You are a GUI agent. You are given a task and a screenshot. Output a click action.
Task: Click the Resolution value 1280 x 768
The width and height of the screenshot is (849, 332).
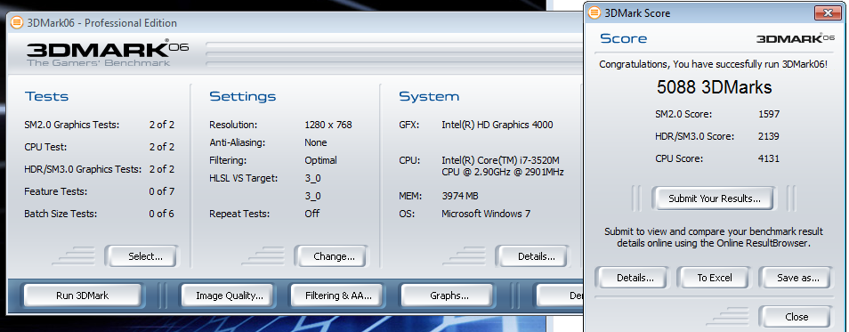click(x=328, y=125)
